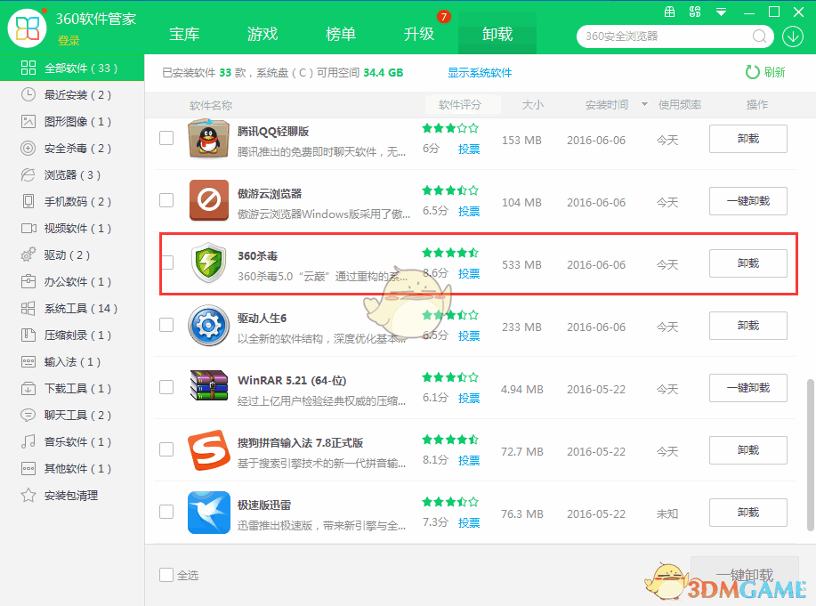This screenshot has height=606, width=816.
Task: Click 投票 link for 驱动人生6
Action: point(469,335)
